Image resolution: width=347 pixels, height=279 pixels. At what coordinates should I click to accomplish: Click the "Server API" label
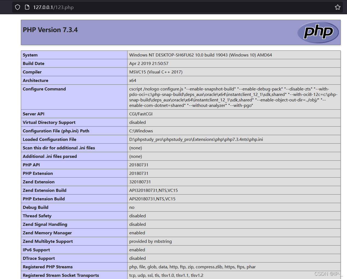pyautogui.click(x=33, y=114)
